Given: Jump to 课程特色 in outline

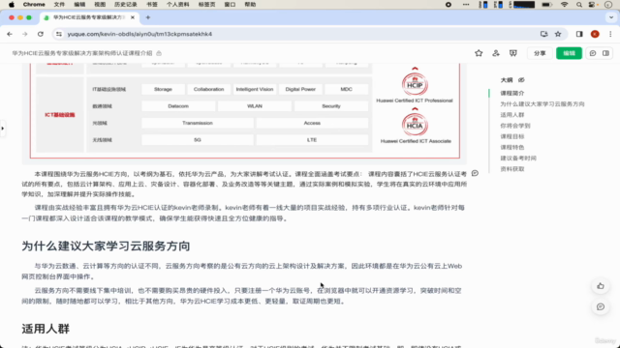Looking at the screenshot, I should [512, 147].
